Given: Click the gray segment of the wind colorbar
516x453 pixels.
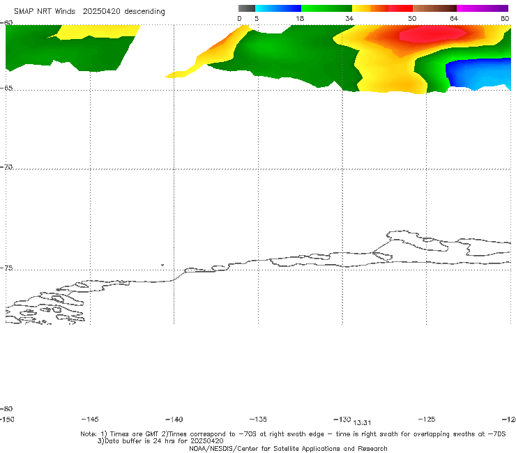Looking at the screenshot, I should coord(247,8).
